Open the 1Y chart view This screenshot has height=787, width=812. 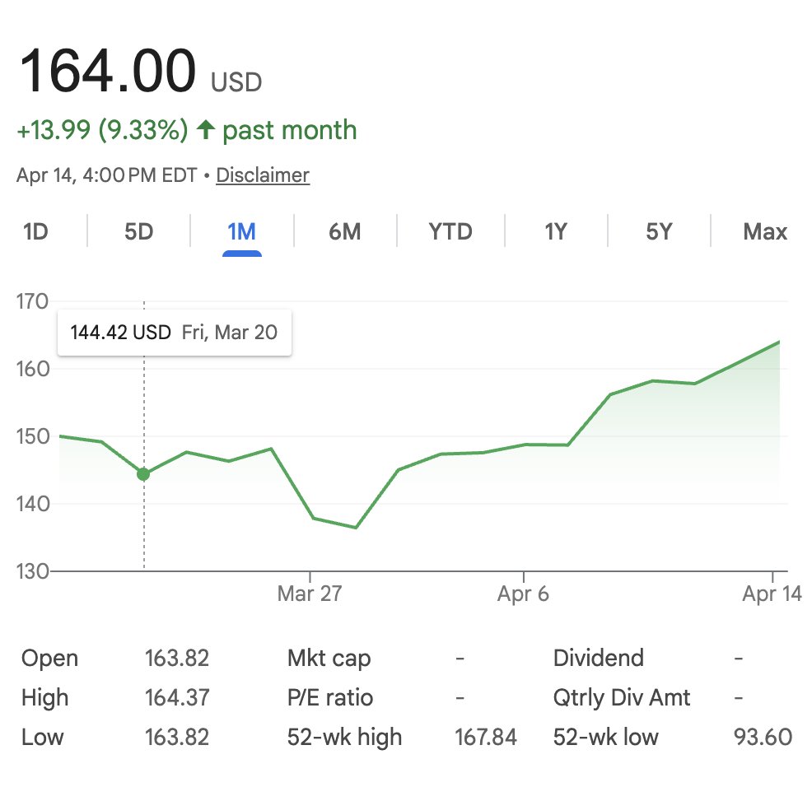click(x=556, y=231)
